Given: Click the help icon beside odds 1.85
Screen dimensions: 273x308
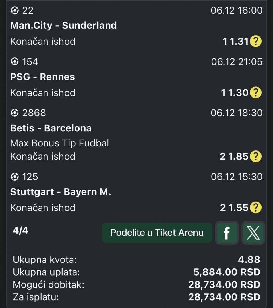Looking at the screenshot, I should [255, 156].
